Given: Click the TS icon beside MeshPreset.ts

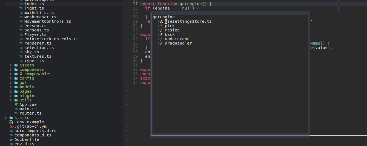Looking at the screenshot, I should click(x=21, y=17).
